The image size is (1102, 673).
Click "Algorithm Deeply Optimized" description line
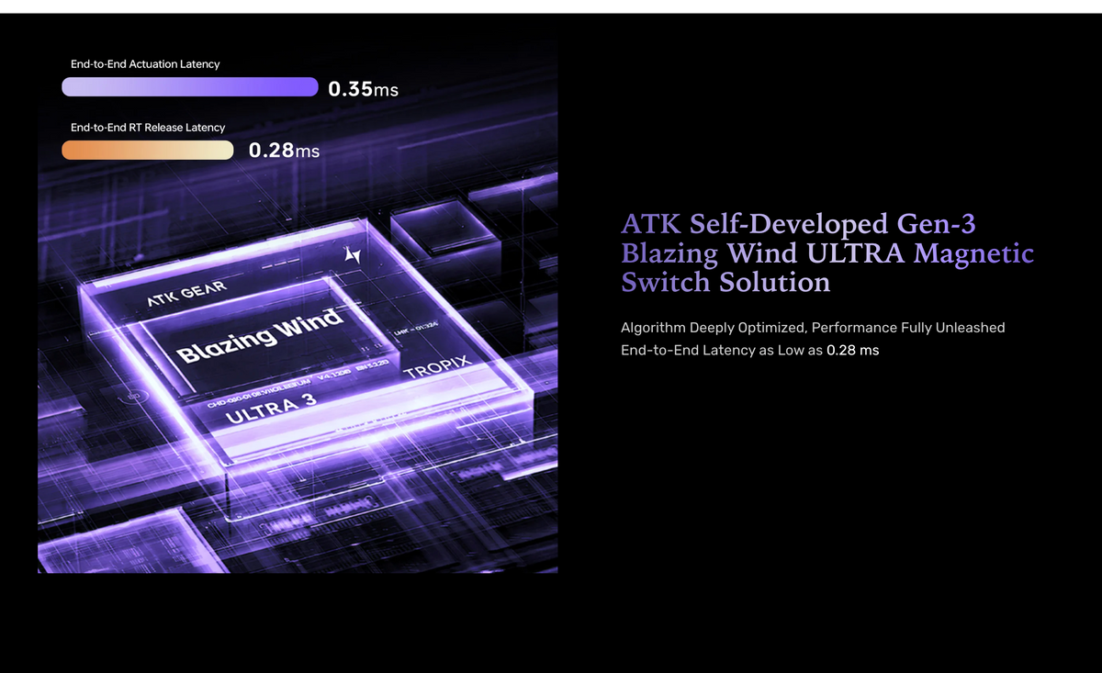click(813, 328)
